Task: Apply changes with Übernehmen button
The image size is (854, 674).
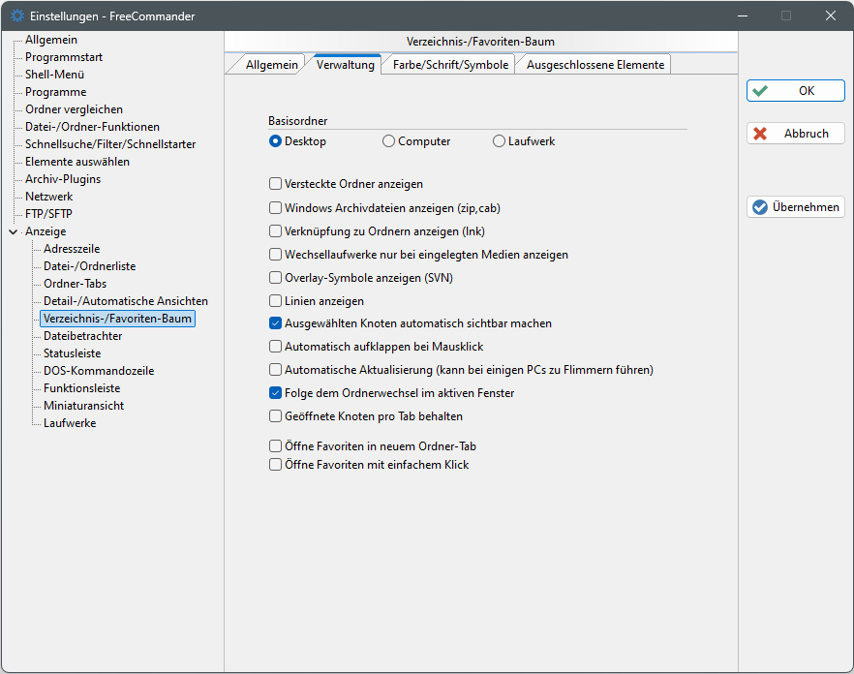Action: point(796,207)
